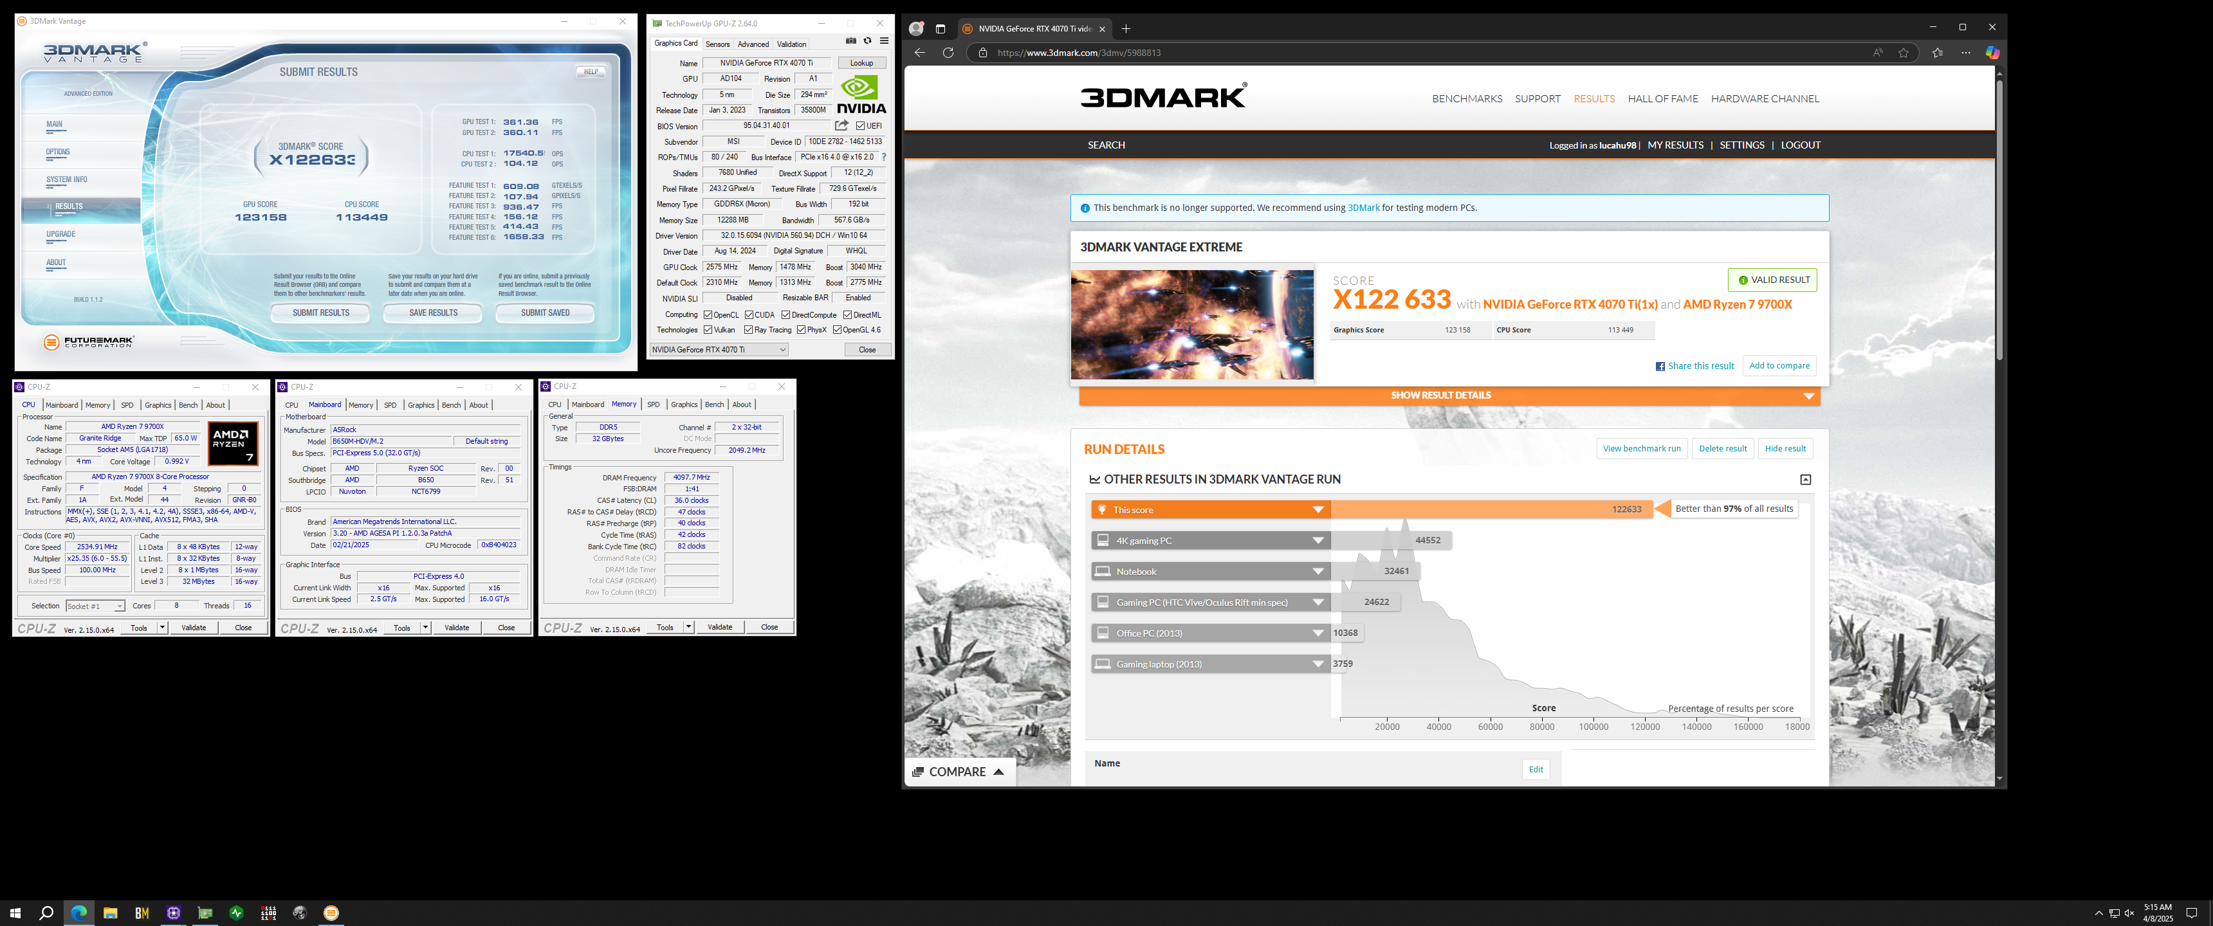Open the 'Share this result' link
Screen dimensions: 2213x926
pos(1694,367)
